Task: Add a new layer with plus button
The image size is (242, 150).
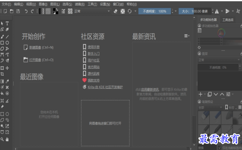Action: [x=200, y=94]
